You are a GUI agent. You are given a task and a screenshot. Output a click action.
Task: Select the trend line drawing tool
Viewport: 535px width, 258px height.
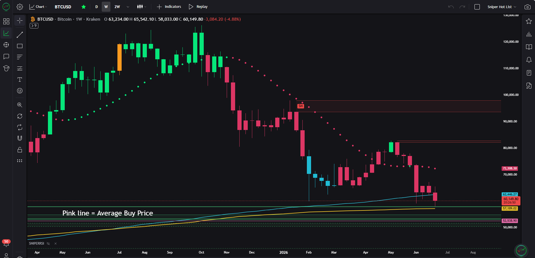tap(20, 34)
